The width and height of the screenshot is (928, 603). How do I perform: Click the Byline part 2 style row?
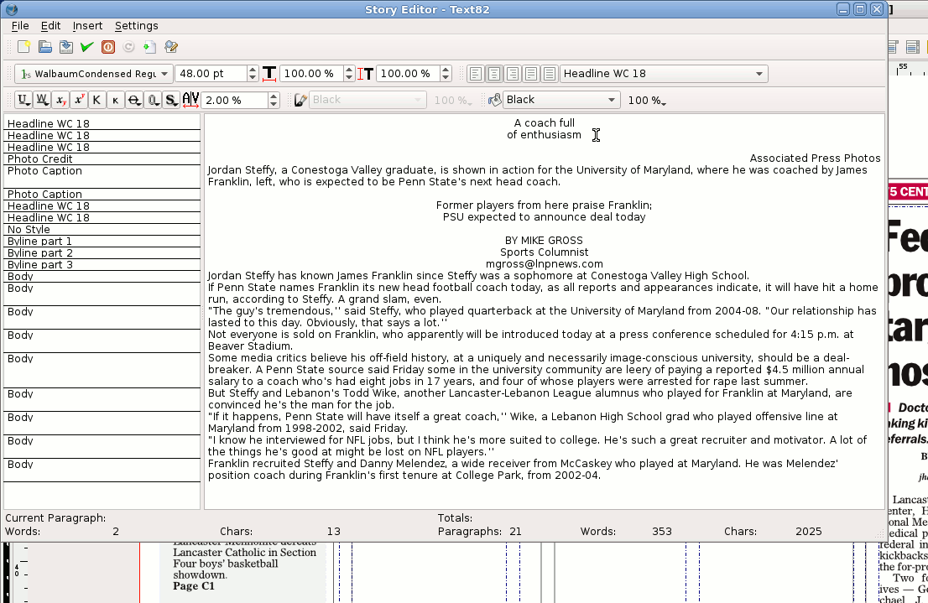101,252
